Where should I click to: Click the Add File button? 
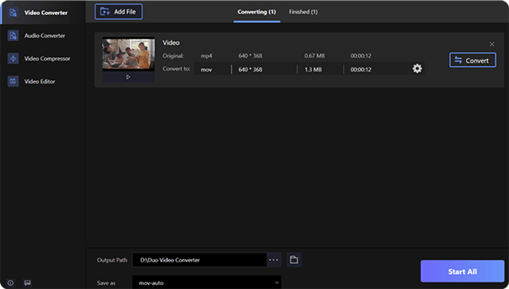(x=118, y=11)
